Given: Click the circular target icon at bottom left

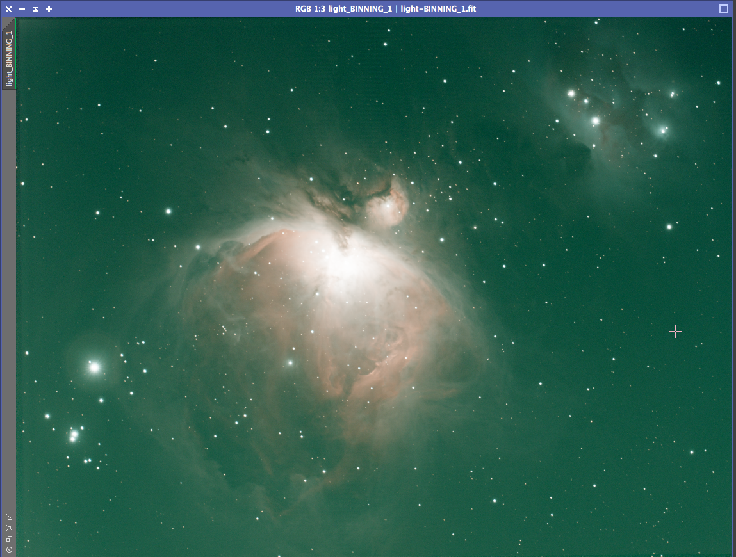Looking at the screenshot, I should tap(9, 549).
